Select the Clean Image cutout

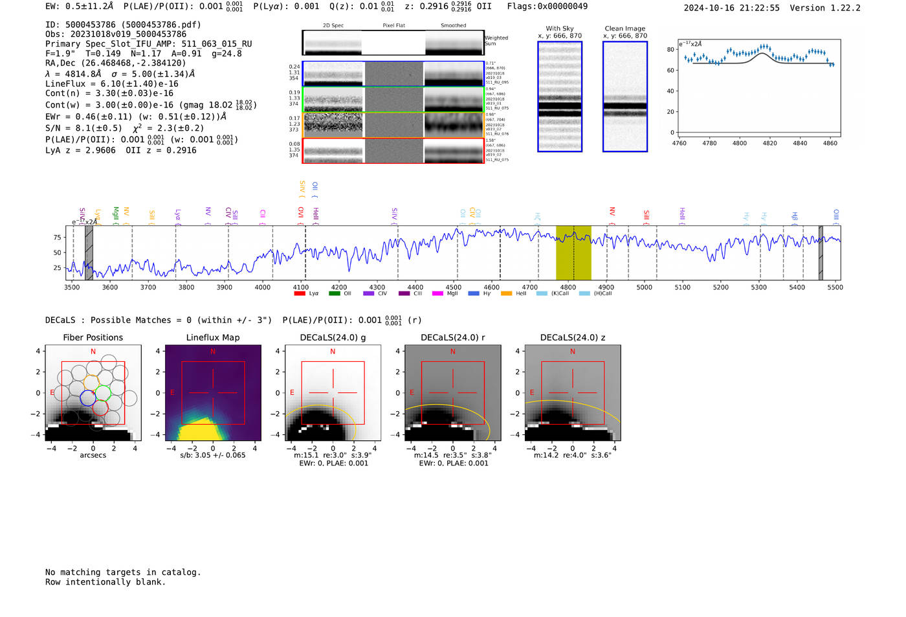(624, 97)
